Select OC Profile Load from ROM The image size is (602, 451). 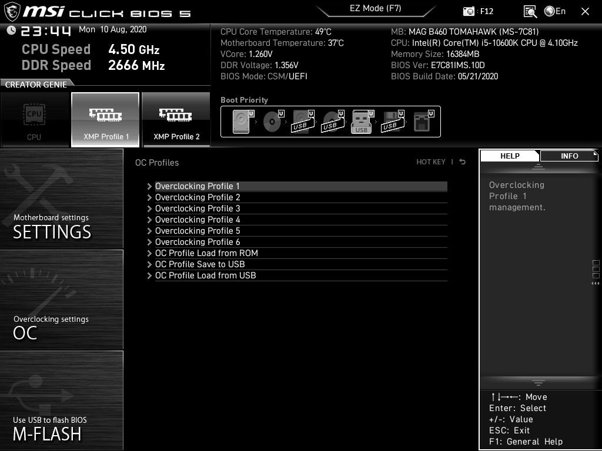click(301, 253)
